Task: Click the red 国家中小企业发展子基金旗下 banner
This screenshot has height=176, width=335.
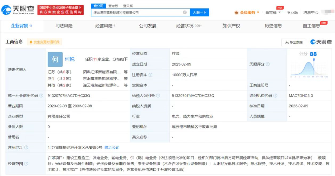Action: tap(60, 10)
